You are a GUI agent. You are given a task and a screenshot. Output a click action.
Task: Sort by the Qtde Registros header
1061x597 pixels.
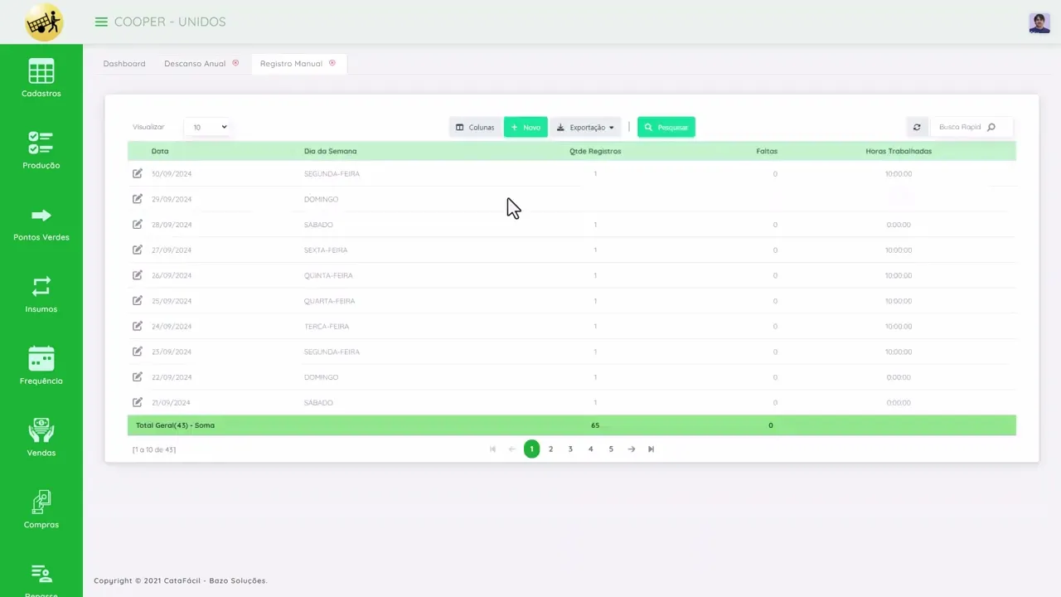click(595, 151)
